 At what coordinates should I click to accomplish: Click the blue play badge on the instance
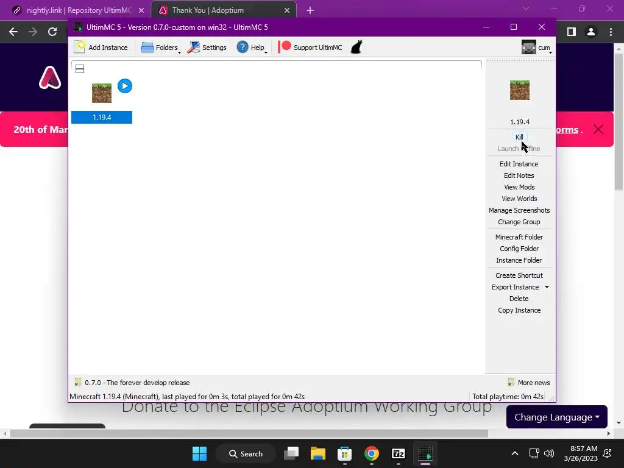pos(125,86)
